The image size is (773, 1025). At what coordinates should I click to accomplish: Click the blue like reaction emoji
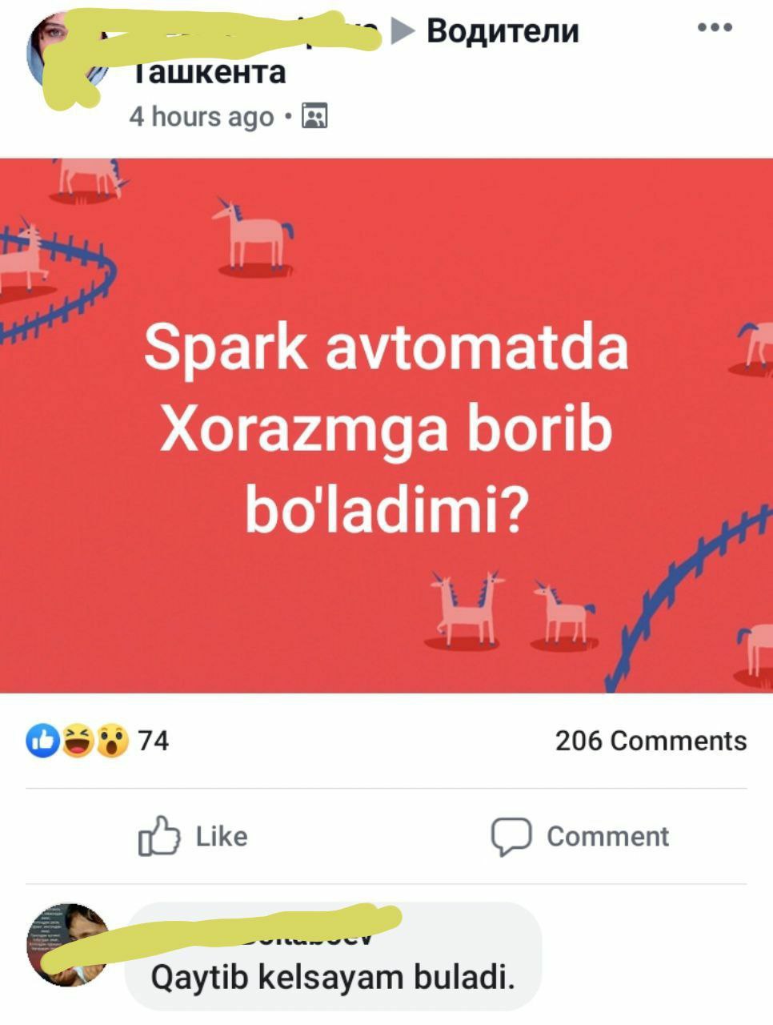point(42,741)
